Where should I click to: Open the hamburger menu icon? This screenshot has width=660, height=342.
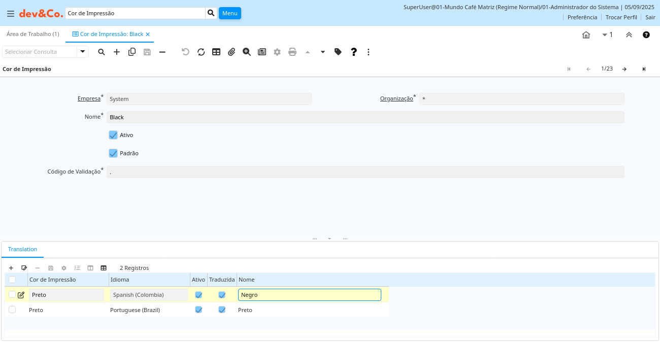[10, 14]
